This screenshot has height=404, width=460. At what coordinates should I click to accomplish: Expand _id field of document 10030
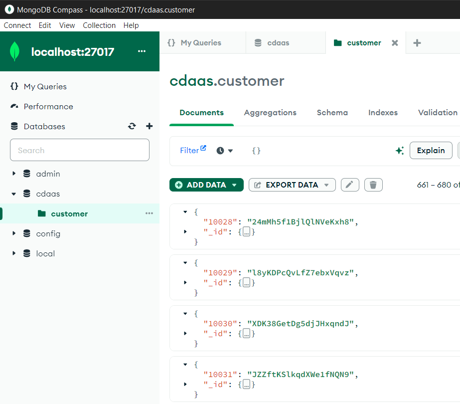(x=185, y=333)
